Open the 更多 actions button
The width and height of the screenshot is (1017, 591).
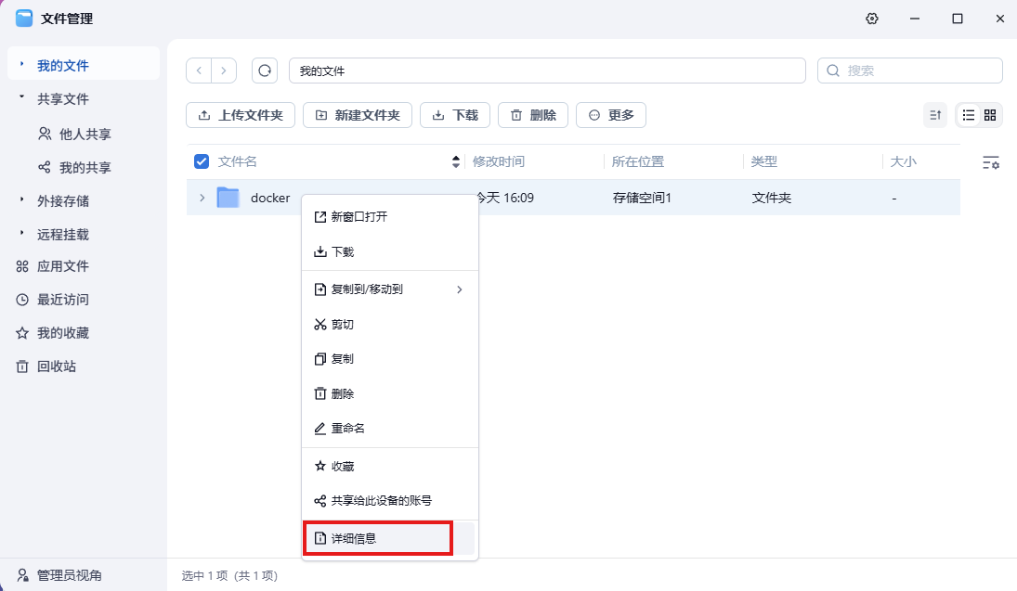point(610,115)
